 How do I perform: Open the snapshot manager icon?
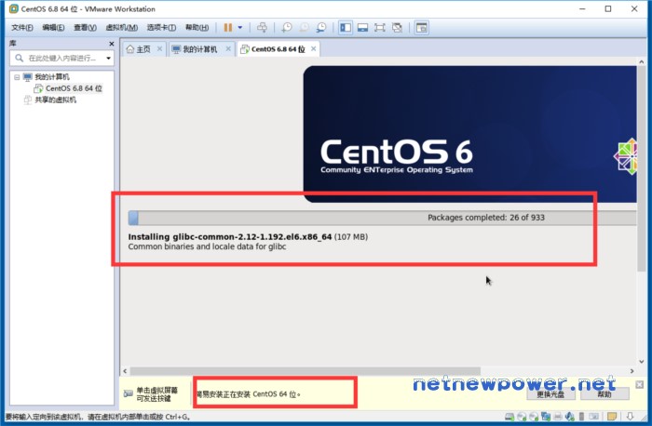[321, 27]
